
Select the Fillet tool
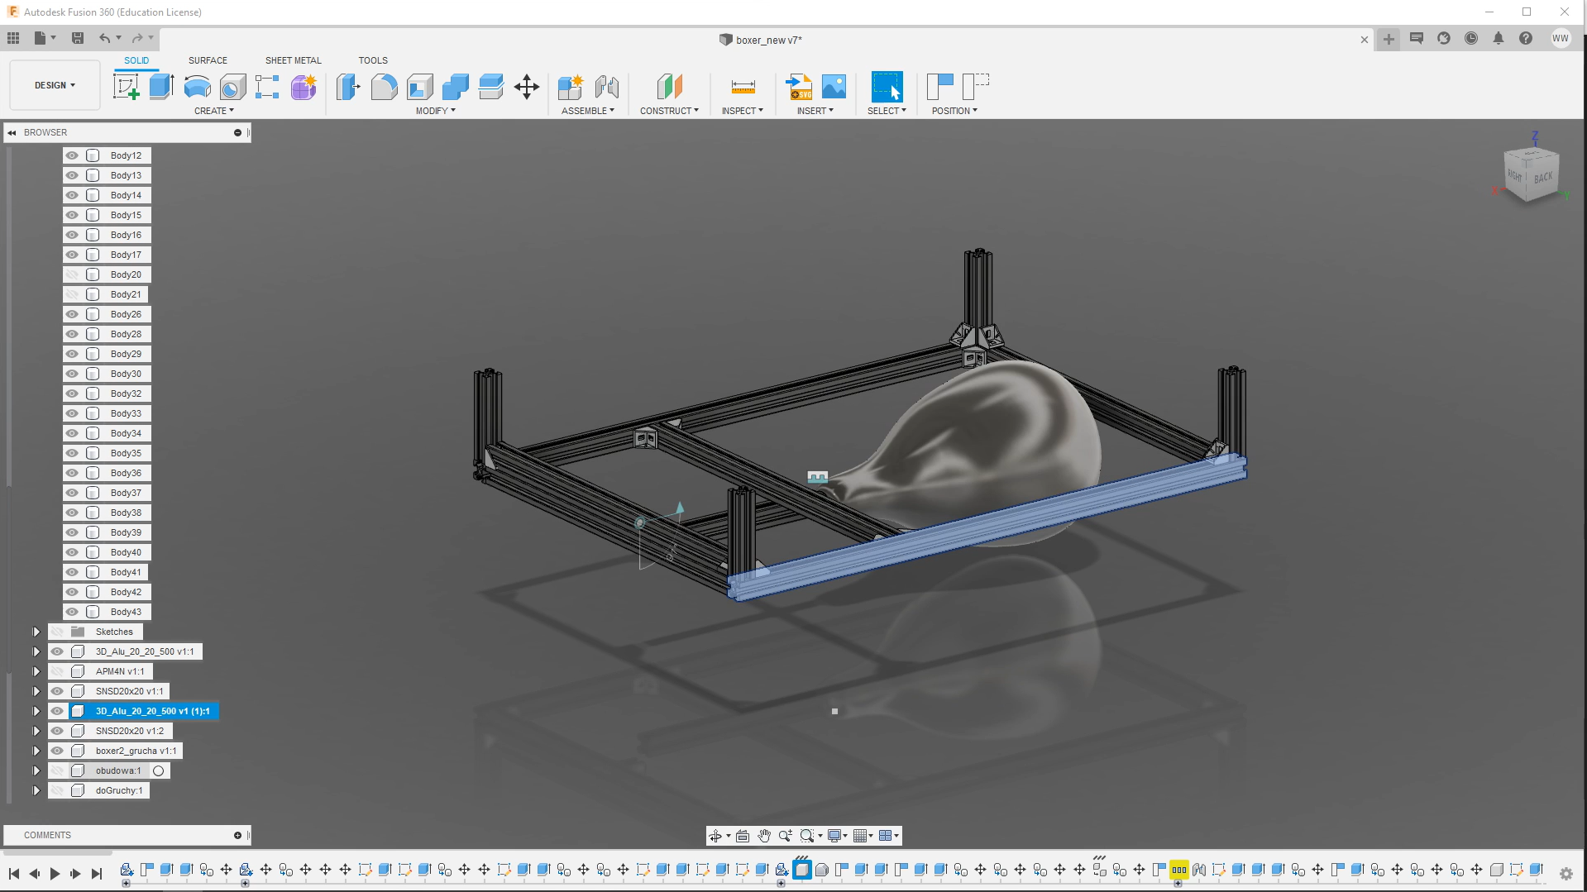pyautogui.click(x=384, y=87)
